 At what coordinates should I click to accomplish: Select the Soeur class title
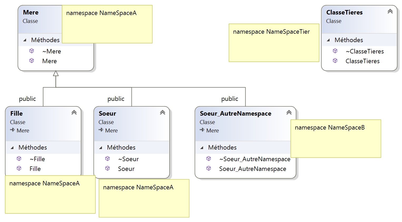tap(107, 114)
